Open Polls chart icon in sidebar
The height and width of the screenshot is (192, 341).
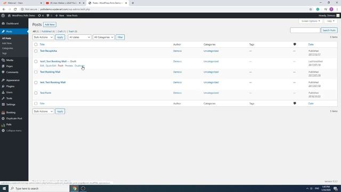(x=3, y=125)
